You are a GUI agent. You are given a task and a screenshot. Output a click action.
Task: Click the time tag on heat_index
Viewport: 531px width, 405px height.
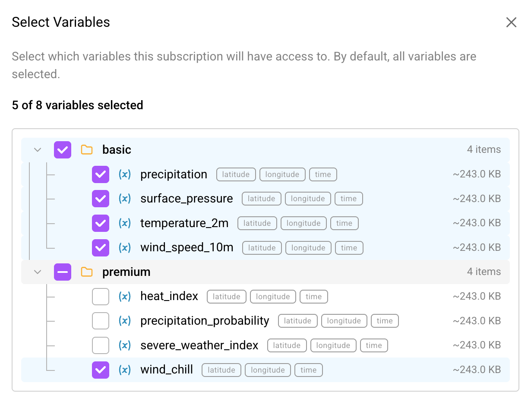tap(313, 297)
